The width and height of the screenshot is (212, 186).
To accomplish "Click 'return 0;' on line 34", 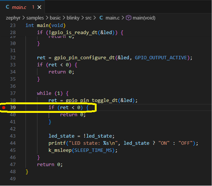I will pos(61,72).
